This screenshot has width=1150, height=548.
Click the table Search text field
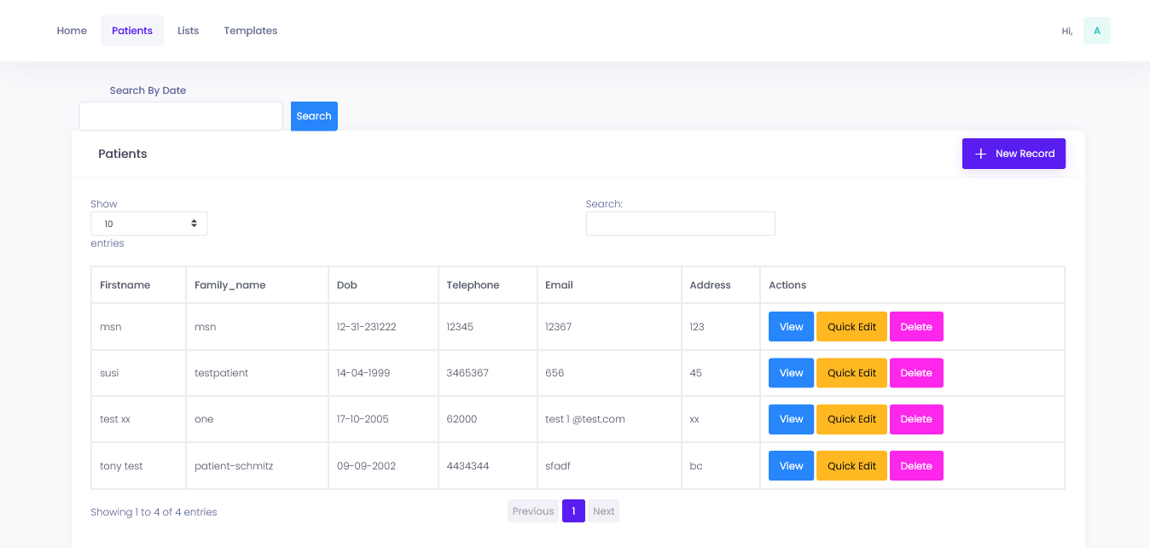click(x=680, y=224)
